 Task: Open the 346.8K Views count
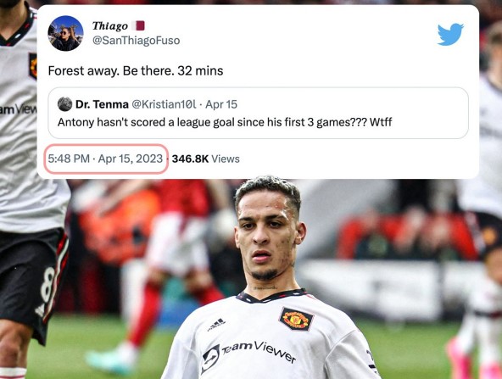tap(206, 159)
